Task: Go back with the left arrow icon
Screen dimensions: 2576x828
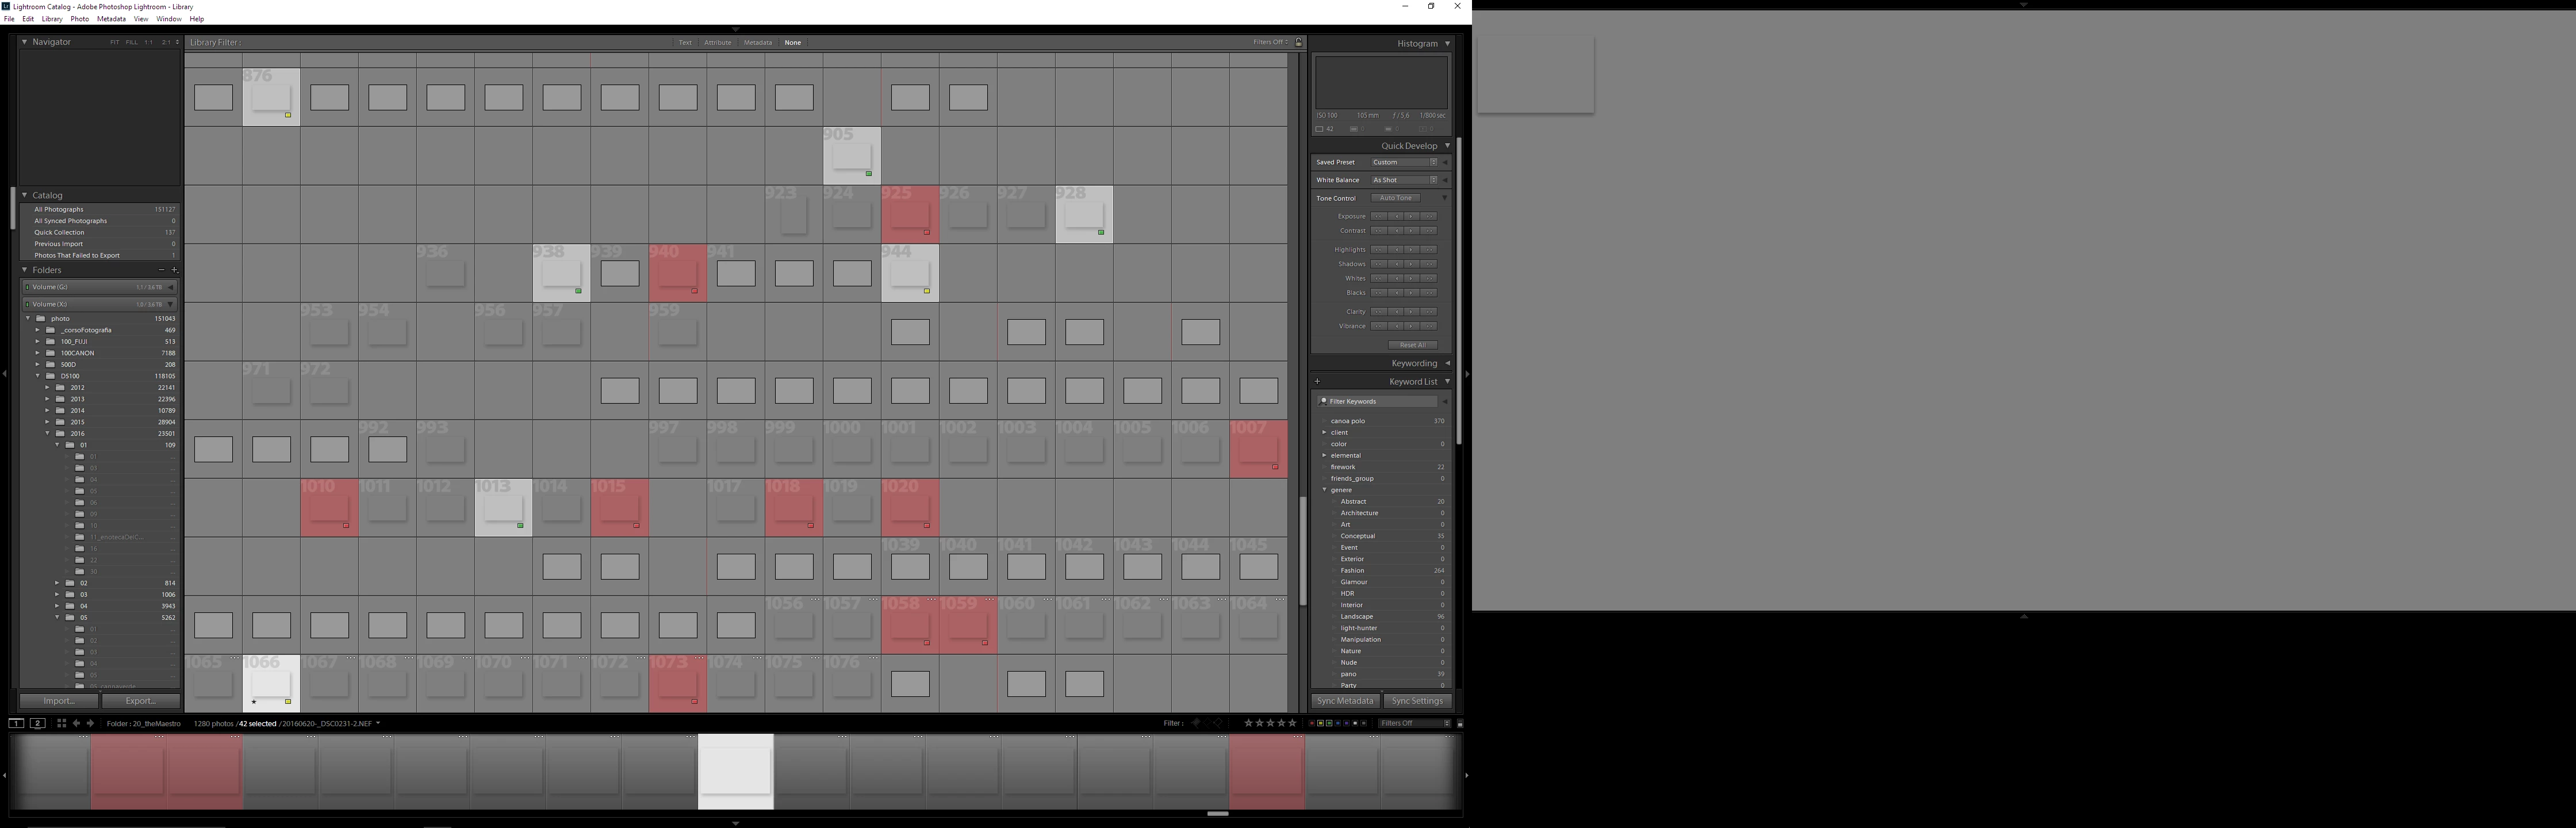Action: coord(76,723)
